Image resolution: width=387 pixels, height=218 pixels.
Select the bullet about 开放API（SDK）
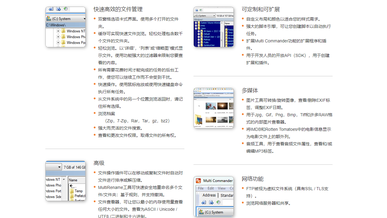288,59
